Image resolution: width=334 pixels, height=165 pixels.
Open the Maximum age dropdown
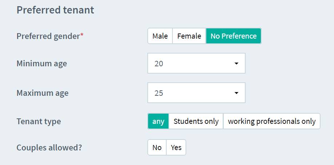[x=196, y=93]
